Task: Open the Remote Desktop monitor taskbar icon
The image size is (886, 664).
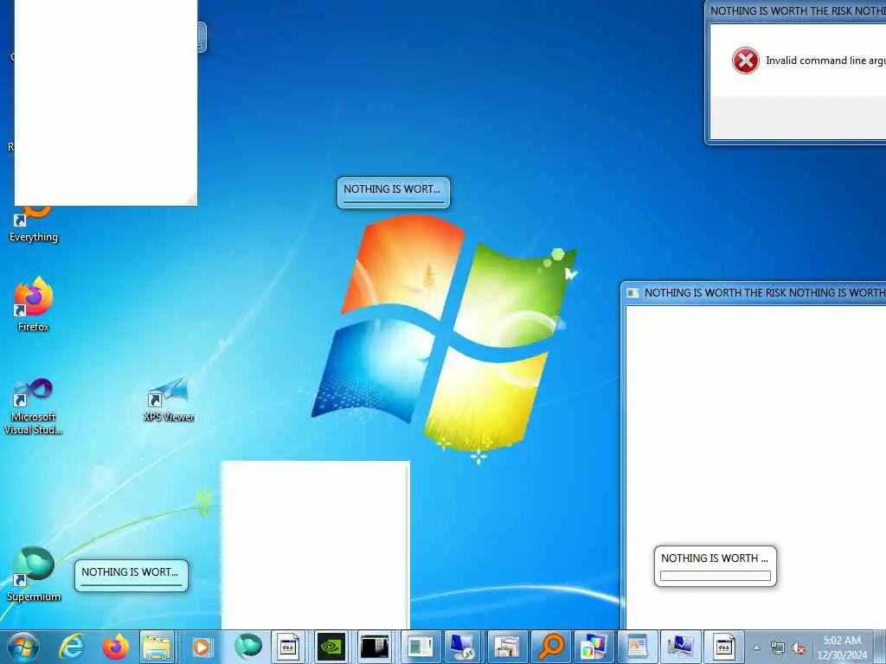Action: [463, 647]
